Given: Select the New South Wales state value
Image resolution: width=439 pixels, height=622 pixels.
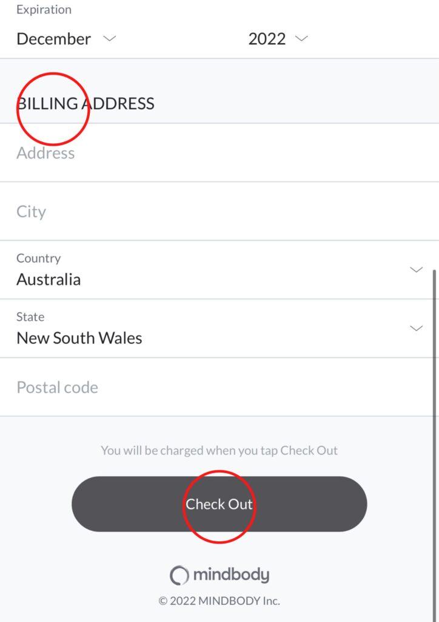Looking at the screenshot, I should [79, 338].
